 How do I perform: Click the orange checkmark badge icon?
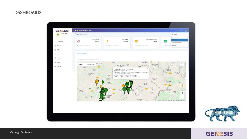tap(136, 41)
